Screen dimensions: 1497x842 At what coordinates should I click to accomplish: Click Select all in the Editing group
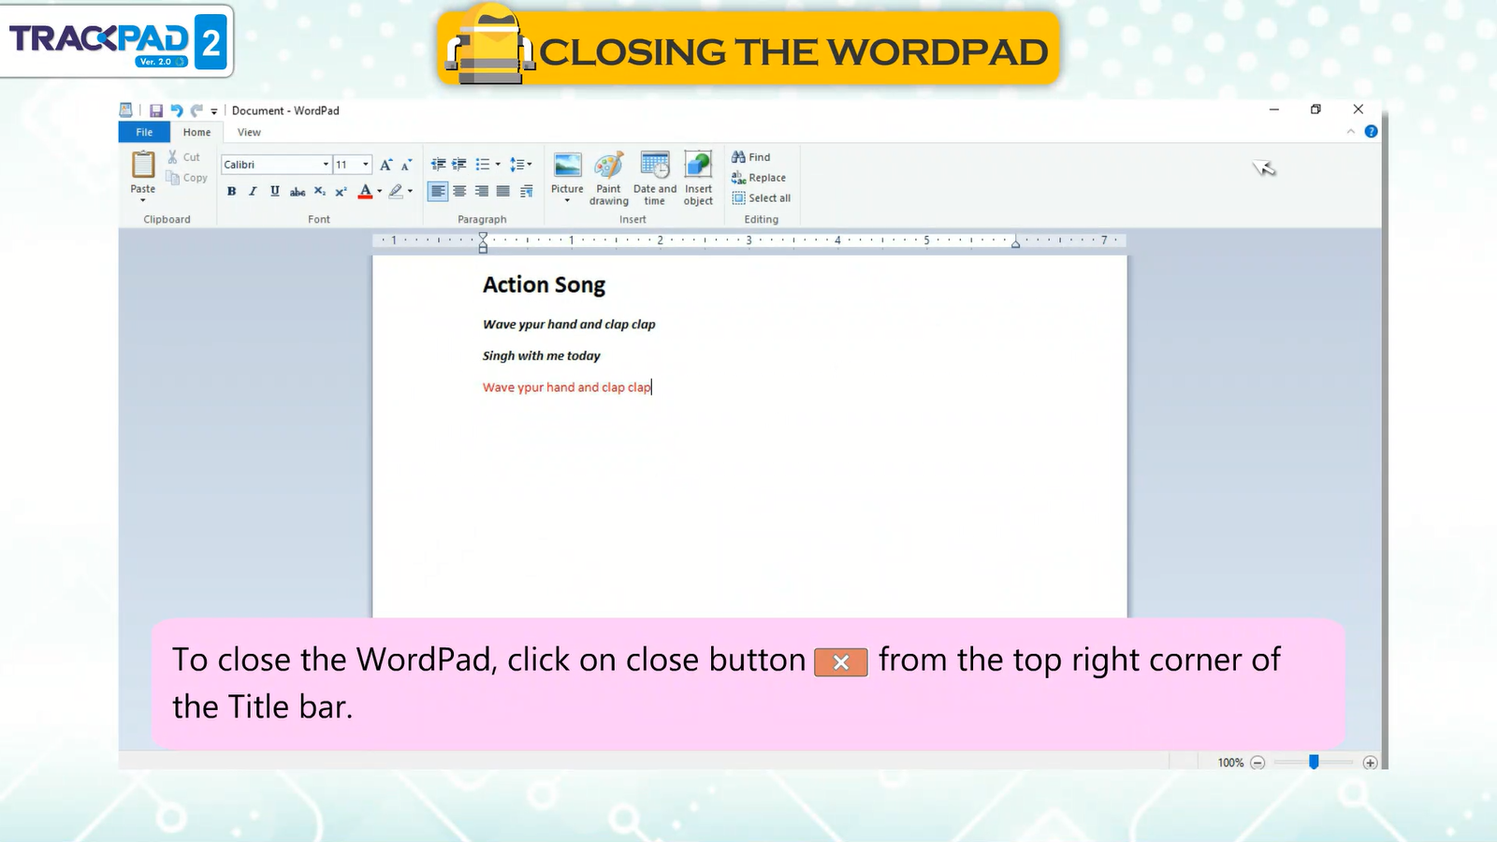[762, 198]
